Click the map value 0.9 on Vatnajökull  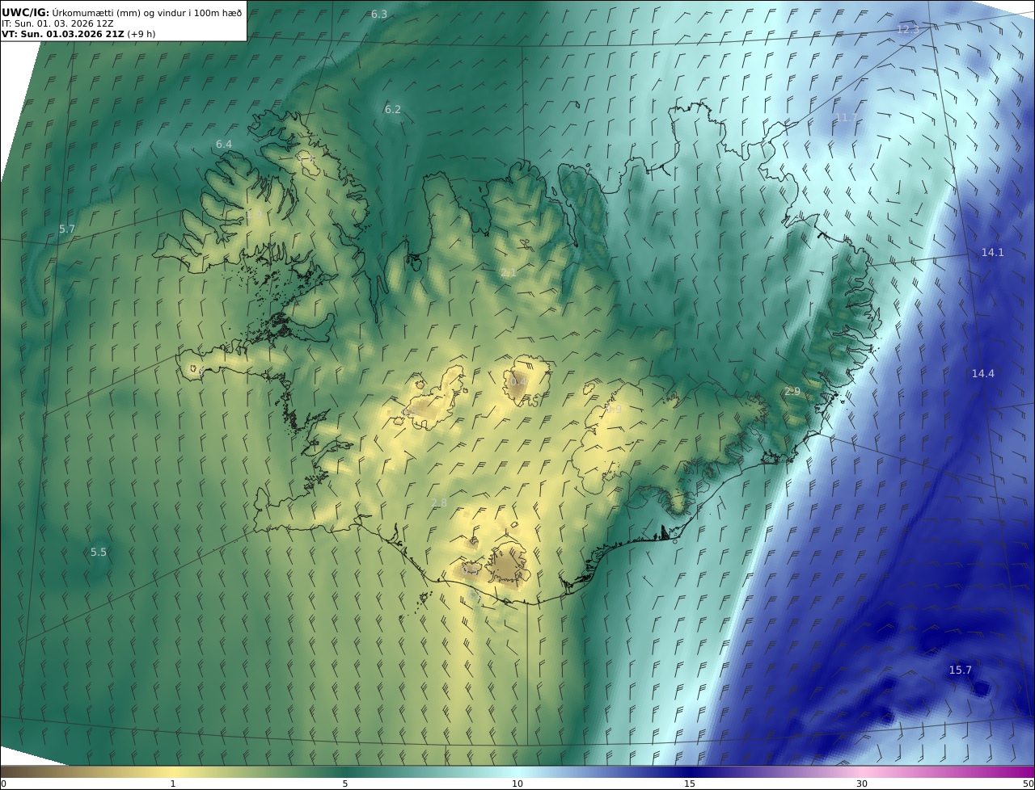click(614, 410)
